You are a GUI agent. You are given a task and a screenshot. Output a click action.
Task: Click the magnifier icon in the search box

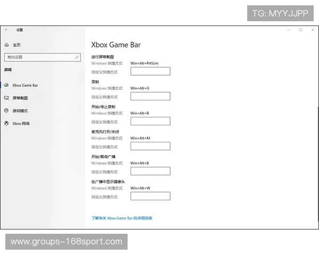pyautogui.click(x=77, y=57)
